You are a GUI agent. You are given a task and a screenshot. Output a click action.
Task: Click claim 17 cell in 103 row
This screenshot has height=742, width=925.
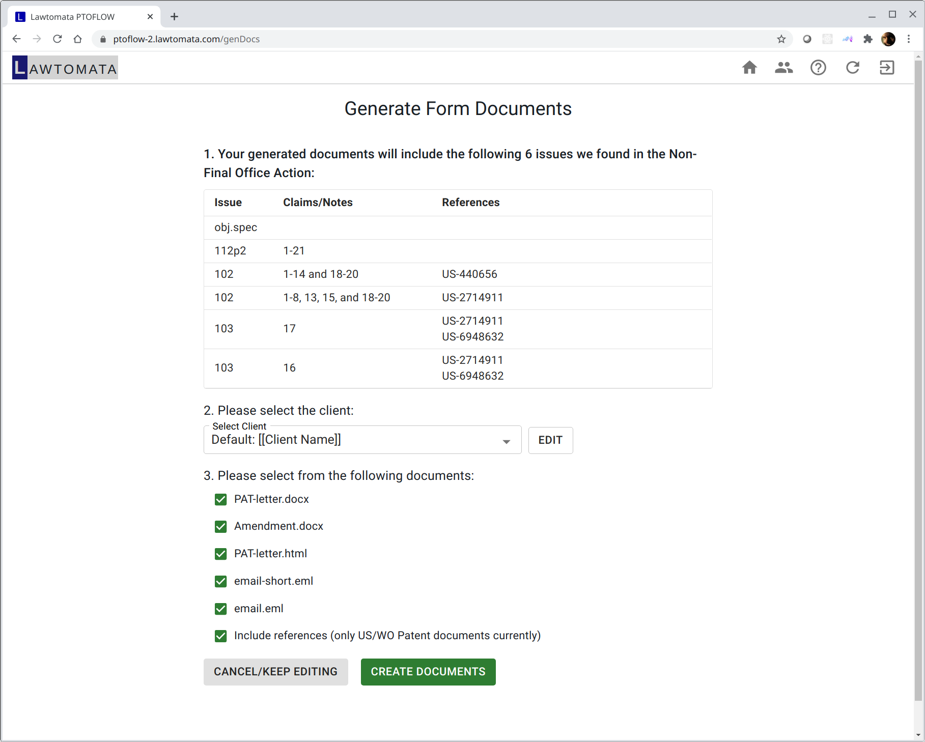coord(289,329)
